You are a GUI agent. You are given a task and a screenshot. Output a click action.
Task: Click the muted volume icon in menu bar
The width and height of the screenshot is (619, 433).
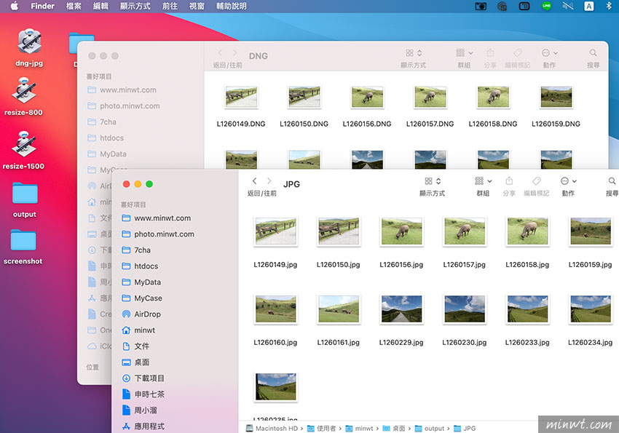click(x=568, y=6)
